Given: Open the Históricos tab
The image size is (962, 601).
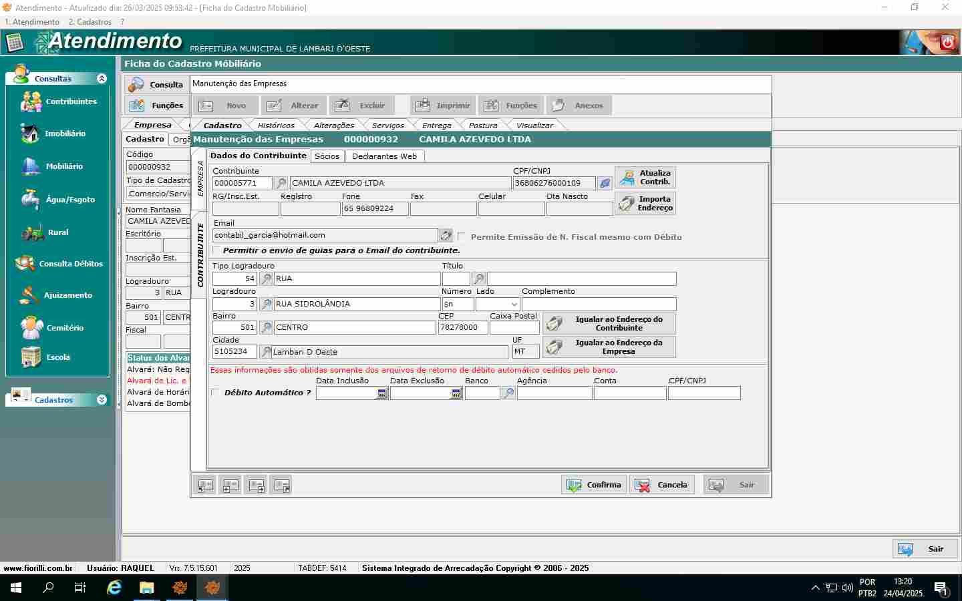Looking at the screenshot, I should 276,126.
